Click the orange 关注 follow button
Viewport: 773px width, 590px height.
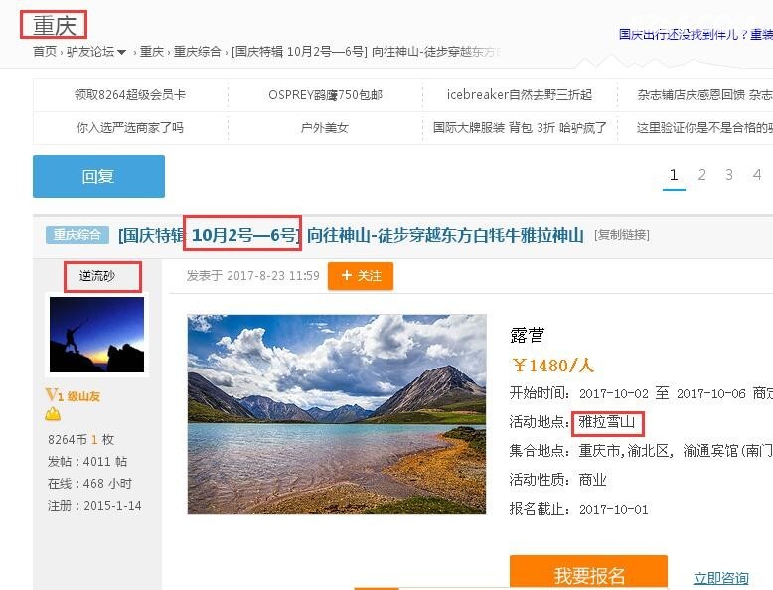(x=361, y=275)
